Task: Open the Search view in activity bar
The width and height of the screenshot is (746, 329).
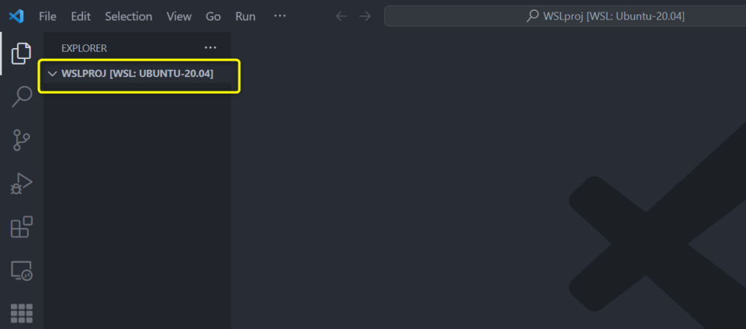Action: click(x=22, y=96)
